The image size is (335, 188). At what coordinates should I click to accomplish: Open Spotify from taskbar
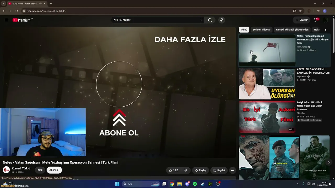[x=195, y=184]
